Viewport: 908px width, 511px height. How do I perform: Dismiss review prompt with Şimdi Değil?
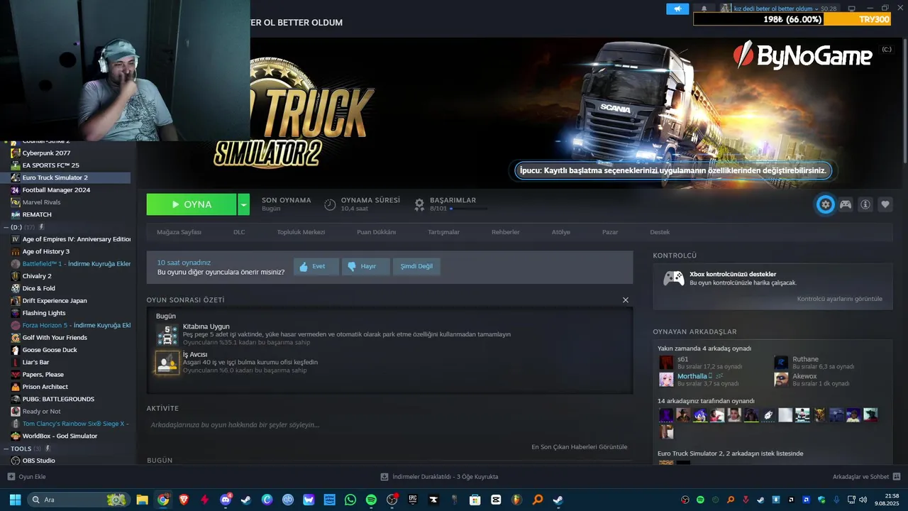pos(416,267)
